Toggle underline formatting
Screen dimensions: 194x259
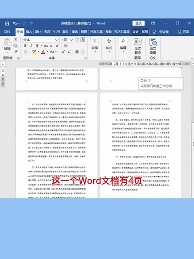point(37,46)
